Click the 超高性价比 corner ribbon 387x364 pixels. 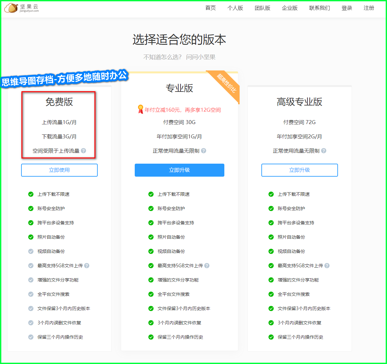[227, 83]
